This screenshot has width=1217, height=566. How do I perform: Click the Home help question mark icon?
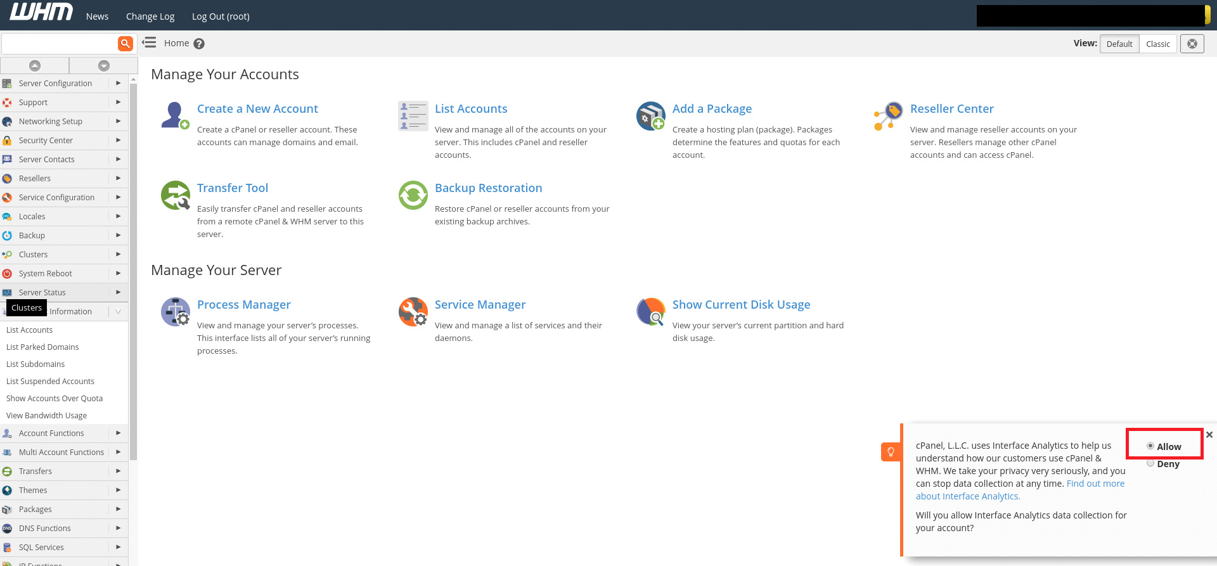pos(199,44)
